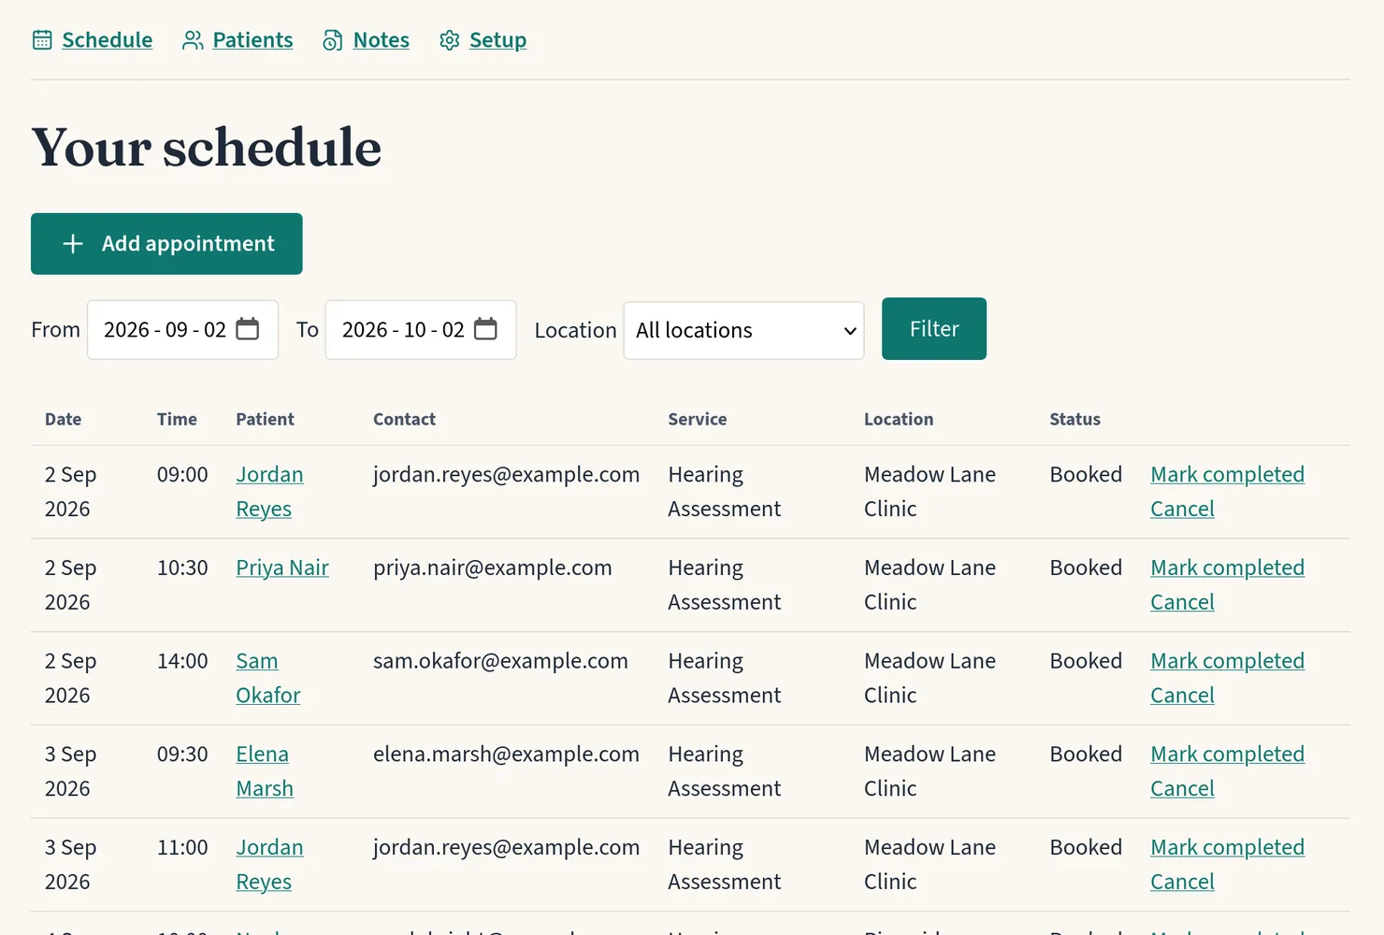1384x935 pixels.
Task: Open Jordan Reyes from the 09:00 appointment
Action: click(x=269, y=492)
